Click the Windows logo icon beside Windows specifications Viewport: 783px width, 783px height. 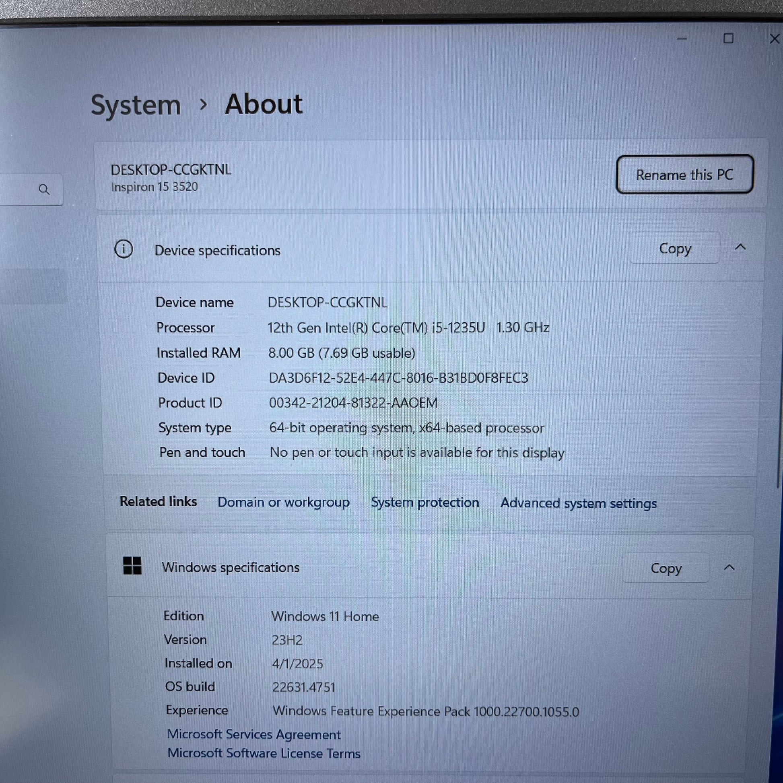pos(132,565)
